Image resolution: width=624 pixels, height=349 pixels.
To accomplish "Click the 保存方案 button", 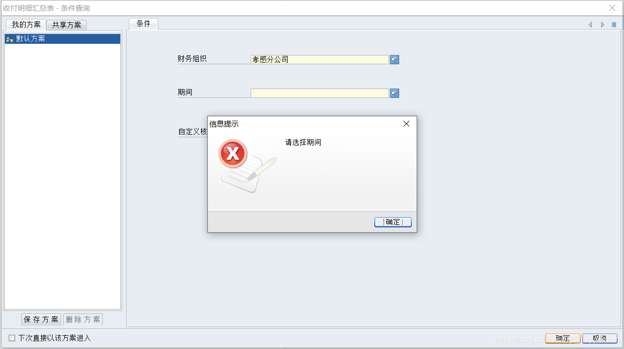I will [41, 319].
